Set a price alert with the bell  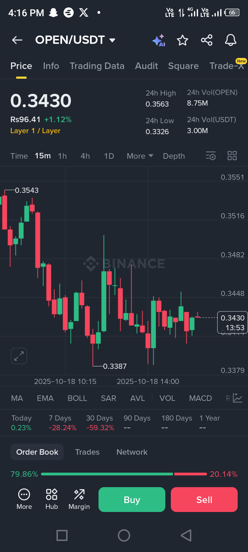pyautogui.click(x=231, y=40)
